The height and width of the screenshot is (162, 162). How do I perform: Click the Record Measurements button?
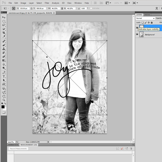point(18,148)
